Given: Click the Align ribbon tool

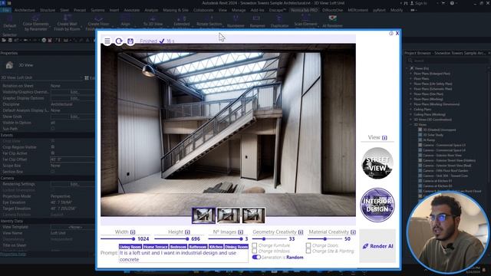Looking at the screenshot, I should pos(125,21).
